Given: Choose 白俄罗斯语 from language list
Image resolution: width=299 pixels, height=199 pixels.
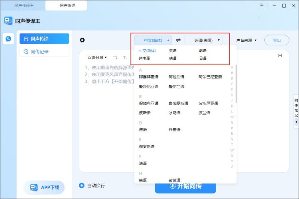Looking at the screenshot, I should tap(178, 103).
